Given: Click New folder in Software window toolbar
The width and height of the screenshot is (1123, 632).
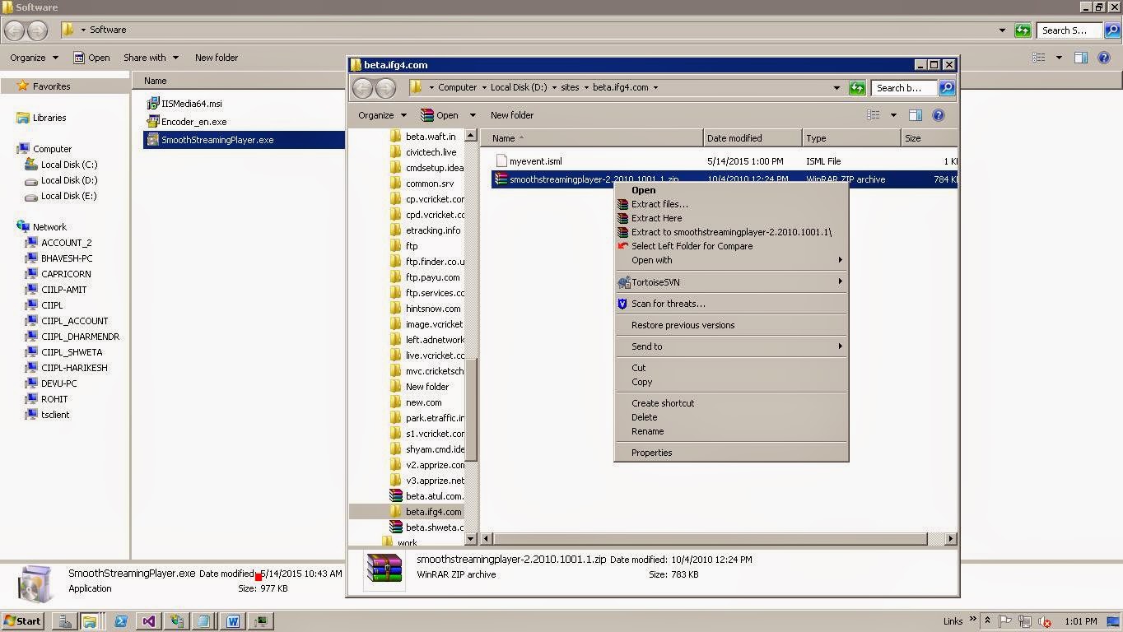Looking at the screenshot, I should click(x=217, y=58).
